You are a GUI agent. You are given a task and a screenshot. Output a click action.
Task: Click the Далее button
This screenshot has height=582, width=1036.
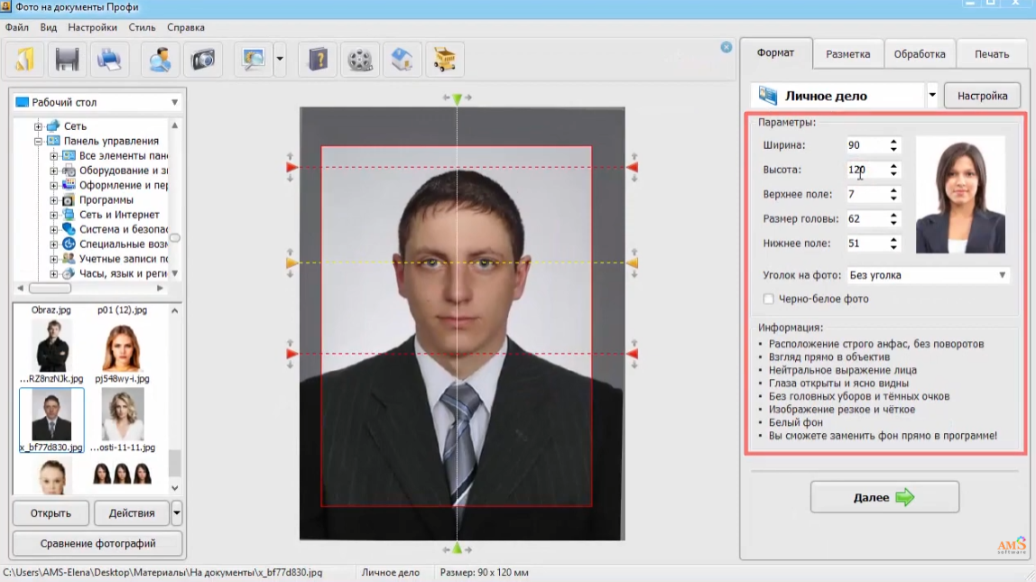point(884,497)
